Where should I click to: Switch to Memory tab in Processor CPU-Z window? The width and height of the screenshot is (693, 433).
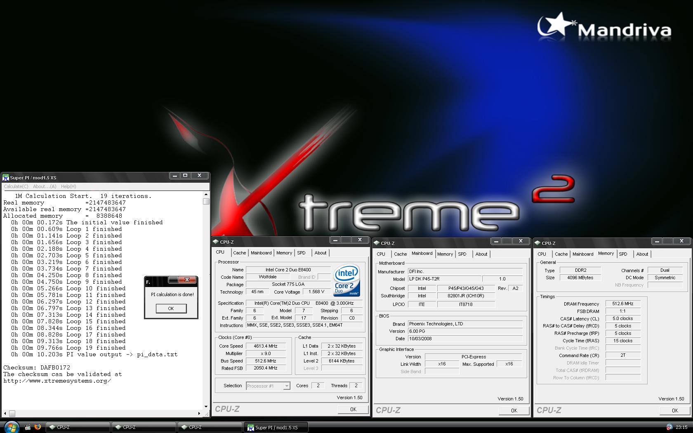(284, 253)
